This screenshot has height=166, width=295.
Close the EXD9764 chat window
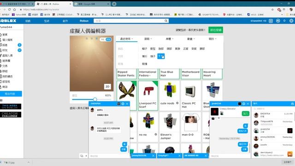pos(127,104)
